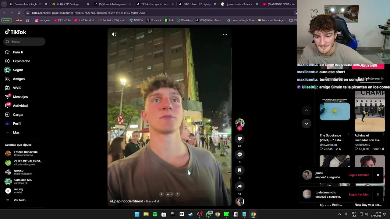Click the browser back arrow
The height and width of the screenshot is (219, 390).
point(4,13)
